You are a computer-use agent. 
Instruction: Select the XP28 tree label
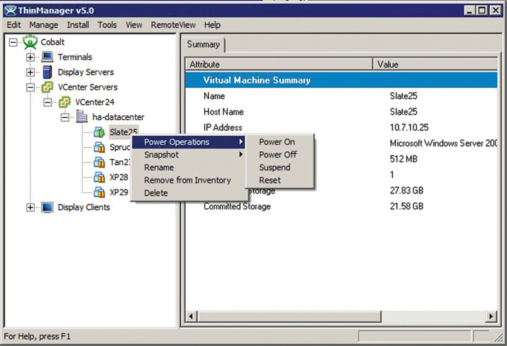(119, 177)
